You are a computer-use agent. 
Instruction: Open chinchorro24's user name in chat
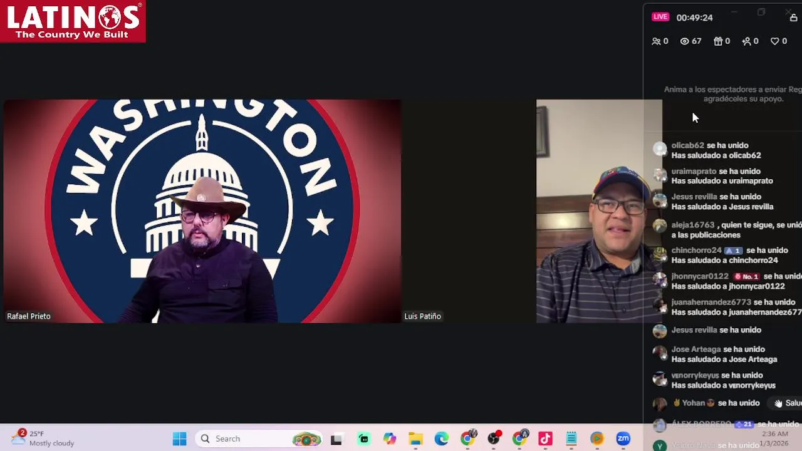(x=696, y=251)
